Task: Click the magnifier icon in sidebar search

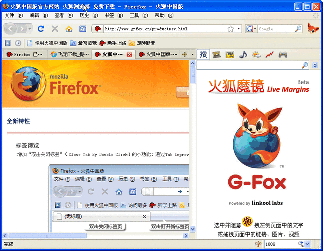Action: click(x=305, y=65)
